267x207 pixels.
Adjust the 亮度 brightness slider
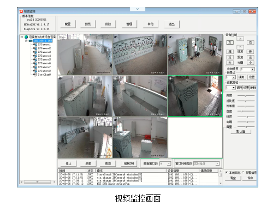click(x=246, y=95)
